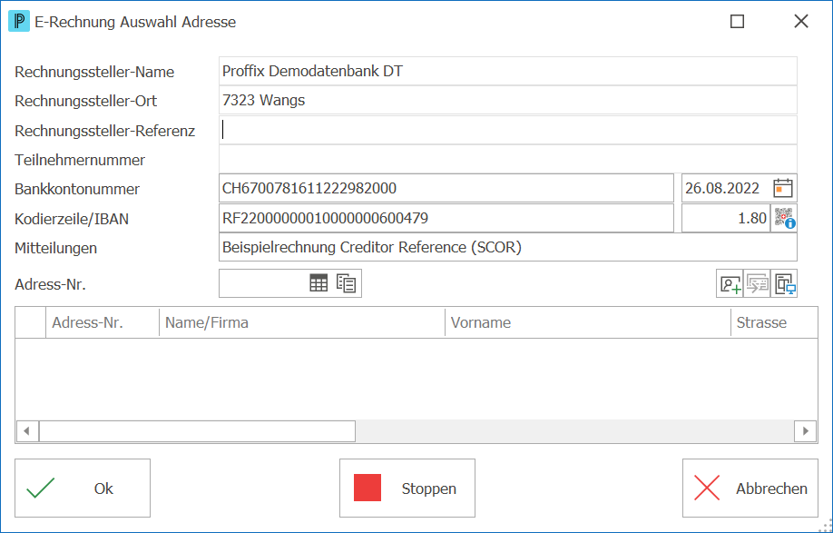Viewport: 833px width, 533px height.
Task: Confirm with the Ok button
Action: coord(83,489)
